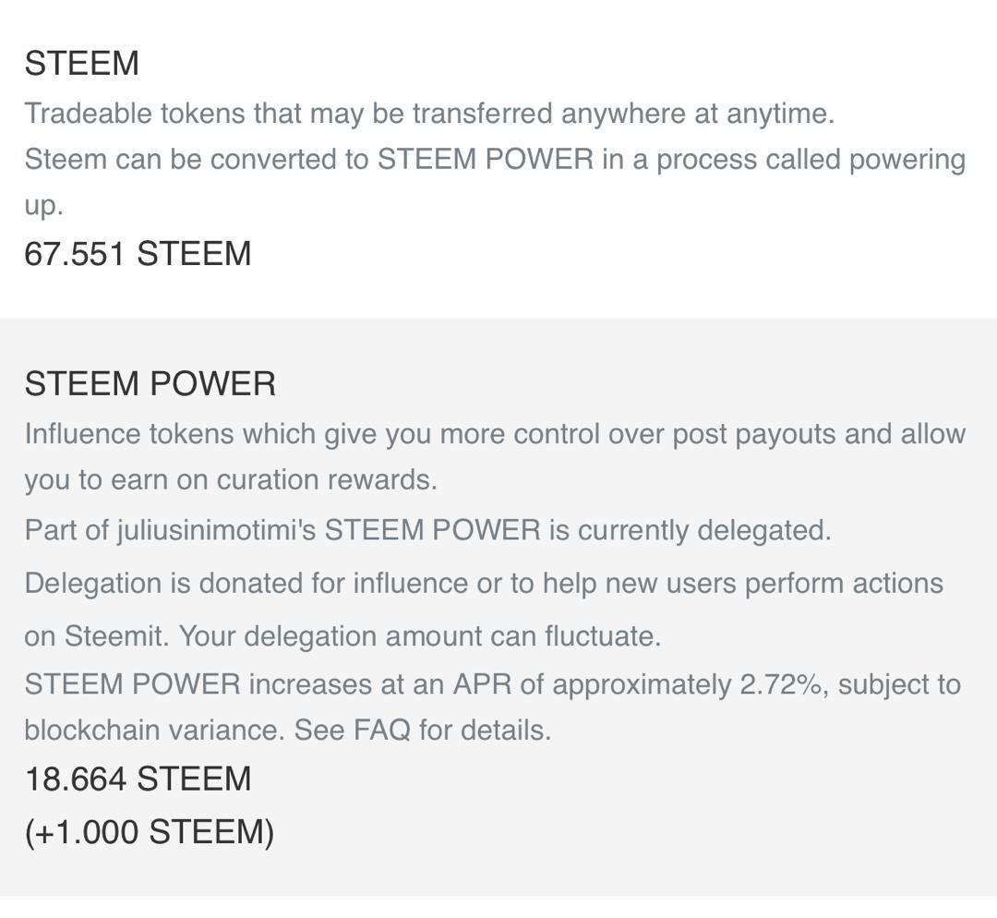Click the (+1.000 STEEM) delegated amount
The width and height of the screenshot is (997, 918).
click(x=150, y=832)
